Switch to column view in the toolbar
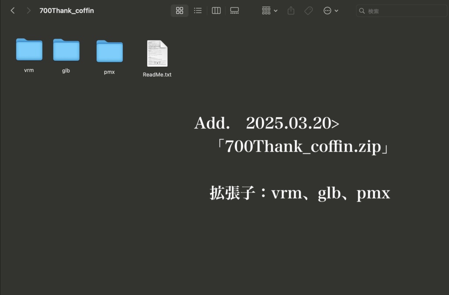The width and height of the screenshot is (449, 295). pyautogui.click(x=216, y=10)
